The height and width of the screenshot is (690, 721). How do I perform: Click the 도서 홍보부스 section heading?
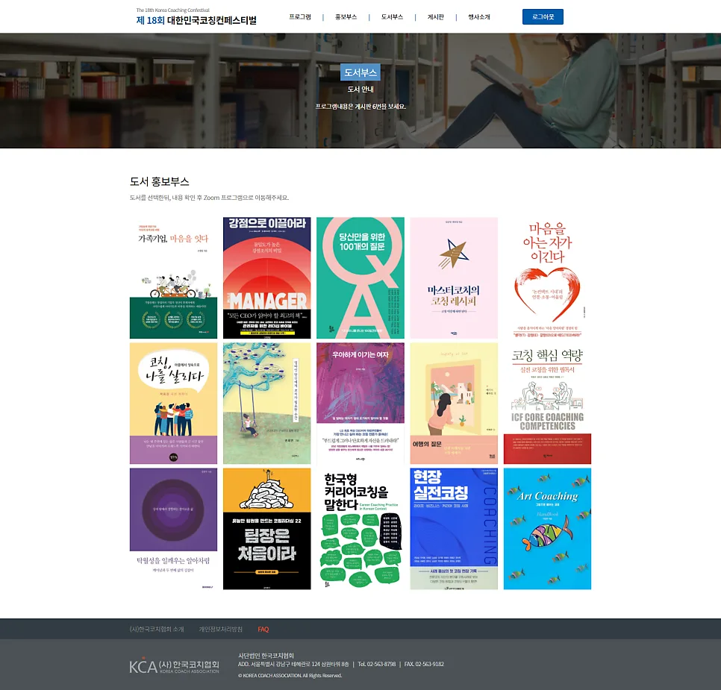click(160, 181)
